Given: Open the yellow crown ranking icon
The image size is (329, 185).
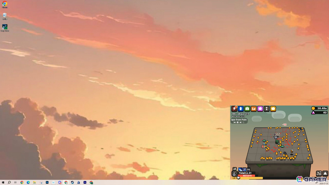Looking at the screenshot, I should point(273,109).
